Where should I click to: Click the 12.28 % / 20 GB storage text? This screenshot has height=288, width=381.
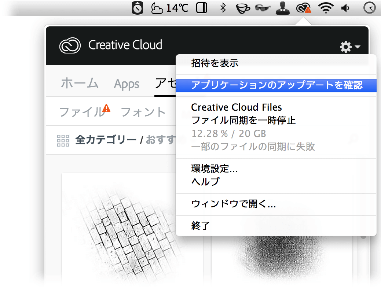click(229, 134)
